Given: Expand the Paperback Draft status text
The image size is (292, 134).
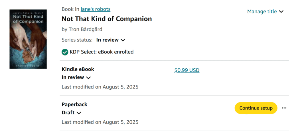Looking at the screenshot, I should pos(68,113).
